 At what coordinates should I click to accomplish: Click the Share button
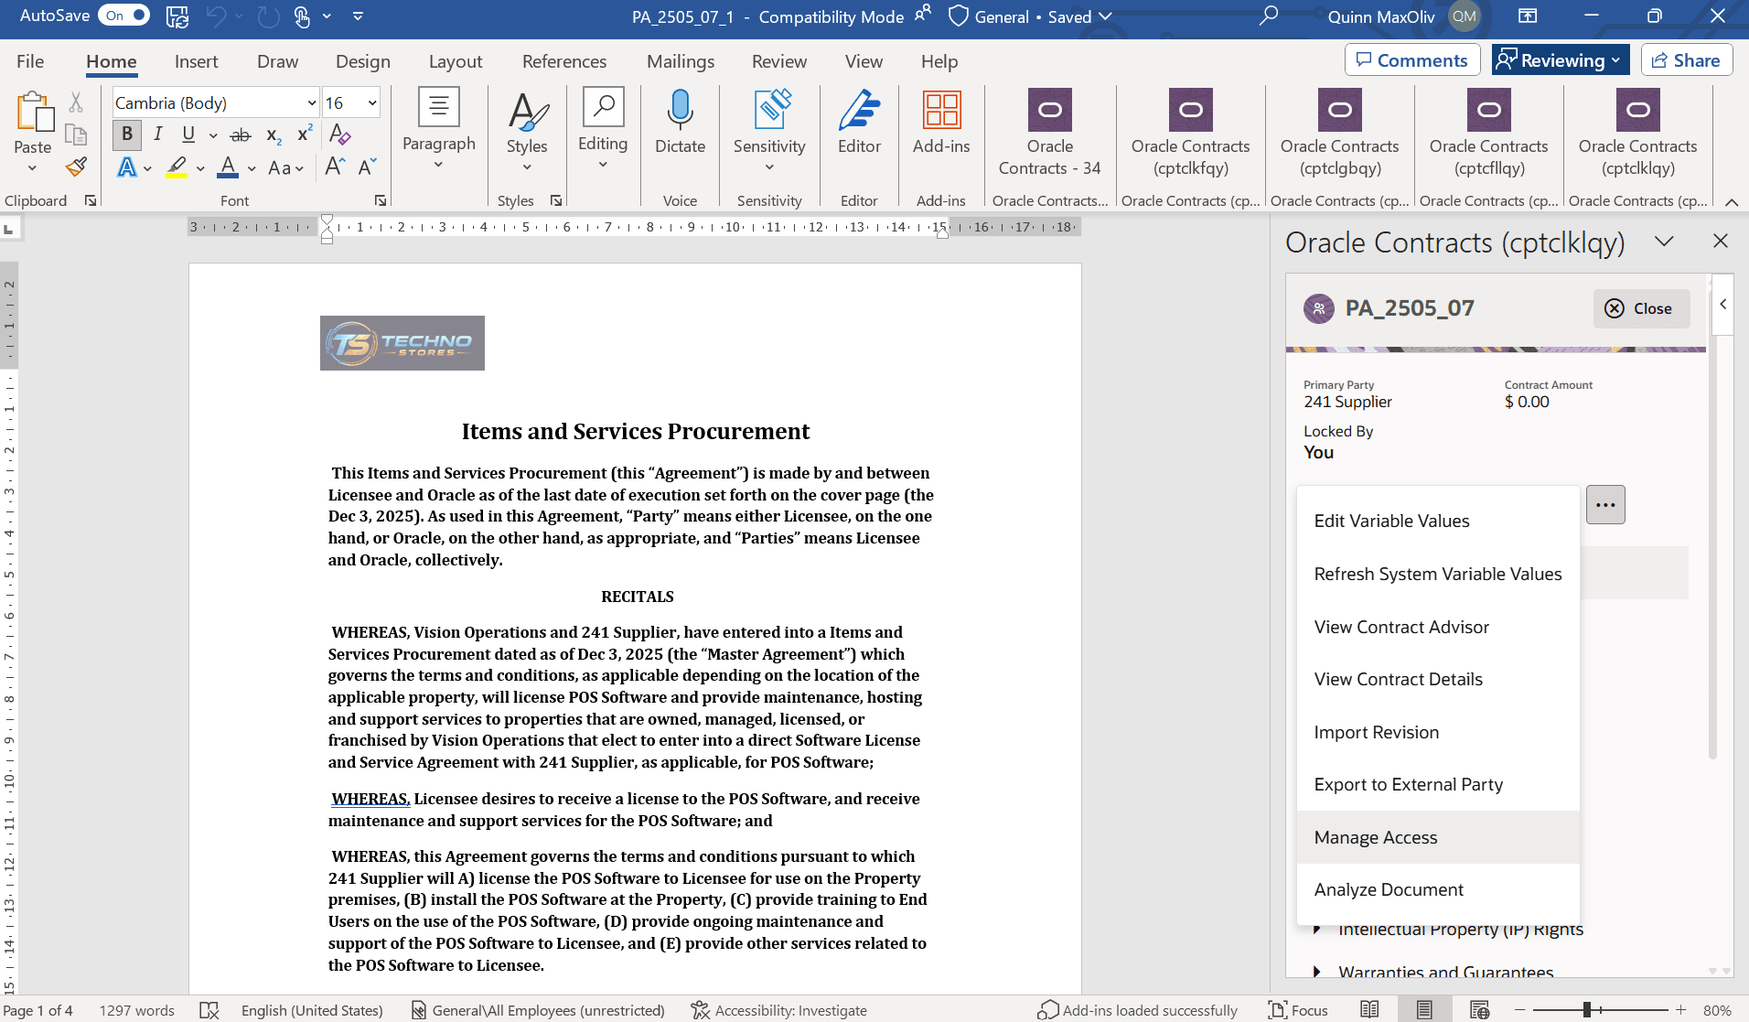tap(1687, 60)
